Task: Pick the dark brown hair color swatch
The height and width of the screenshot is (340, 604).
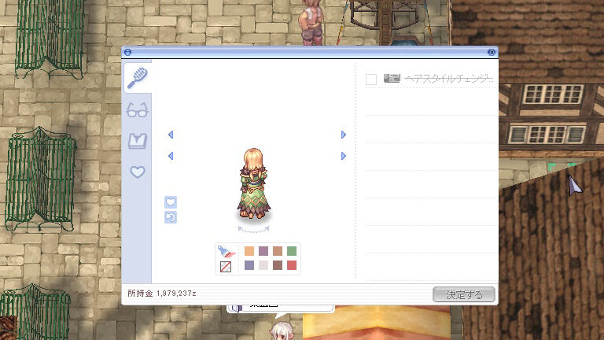Action: 278,265
